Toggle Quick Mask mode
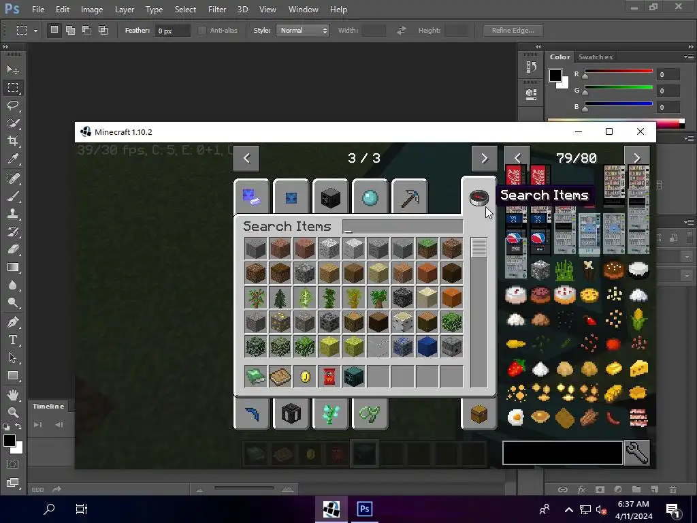This screenshot has width=697, height=523. (x=13, y=464)
